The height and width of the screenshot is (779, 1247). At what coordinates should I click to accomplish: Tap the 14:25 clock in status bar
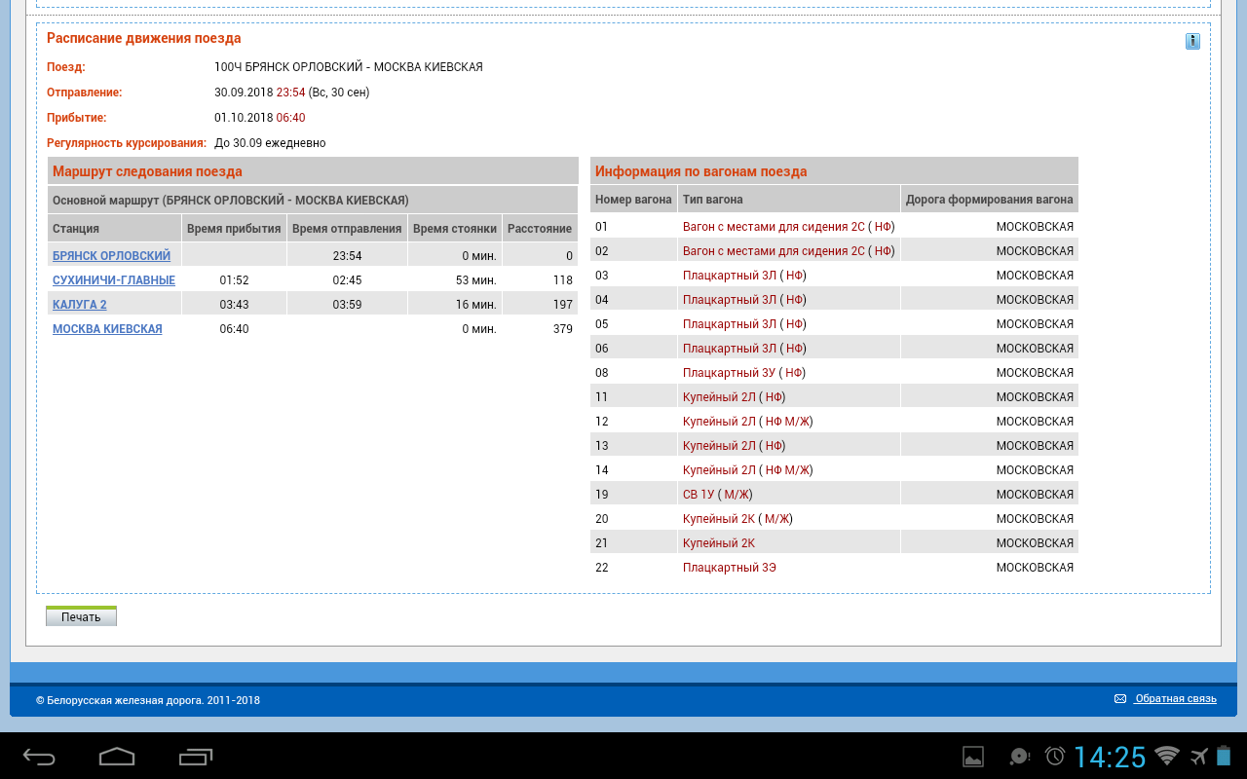pos(1110,757)
